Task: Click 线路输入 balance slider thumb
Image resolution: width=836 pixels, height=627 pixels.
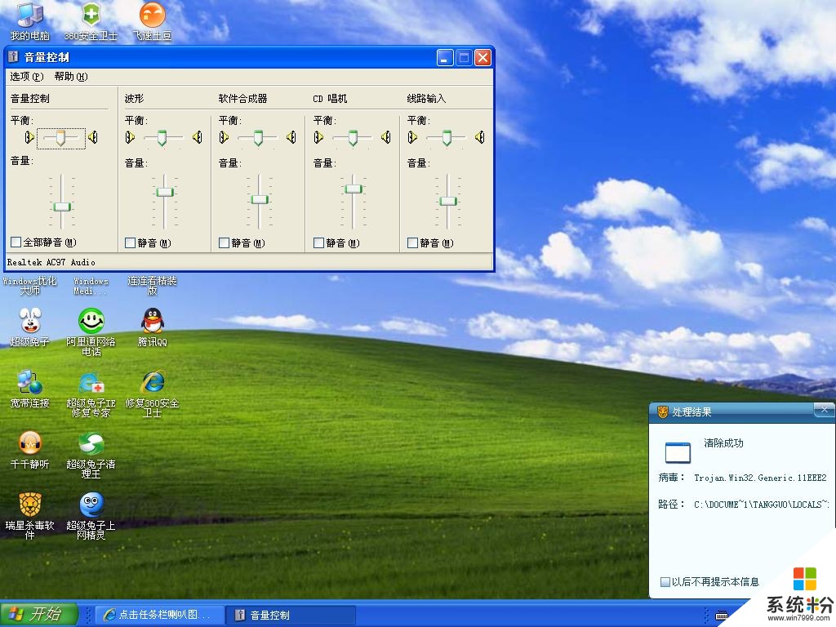Action: (447, 138)
